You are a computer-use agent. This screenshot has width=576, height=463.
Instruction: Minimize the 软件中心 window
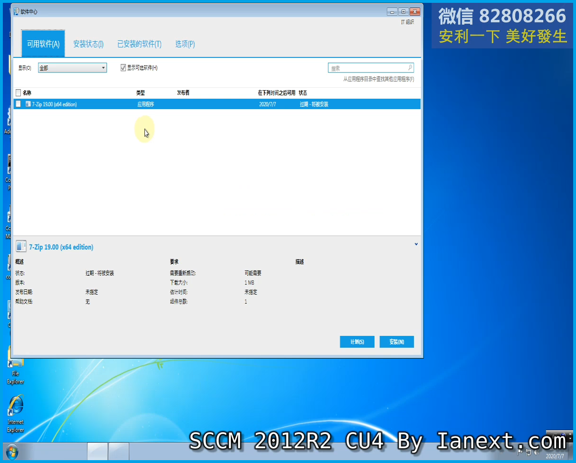tap(392, 11)
